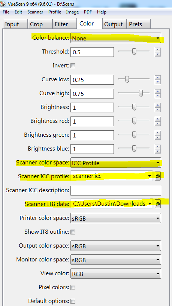The height and width of the screenshot is (306, 172).
Task: Increase Brightness red using up stepper arrow
Action: [x=158, y=119]
